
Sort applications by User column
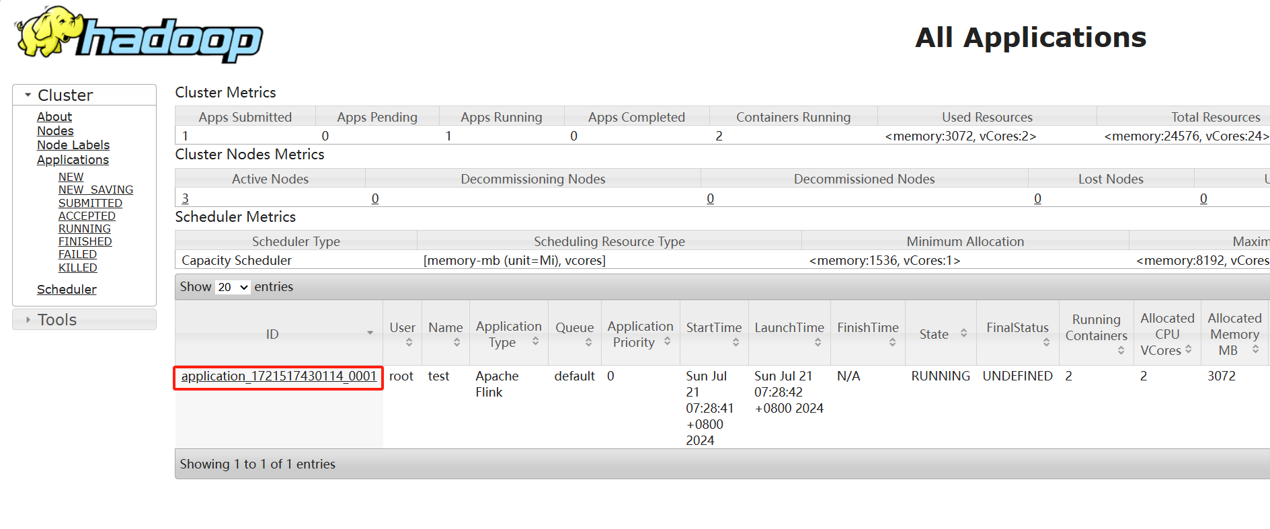402,333
